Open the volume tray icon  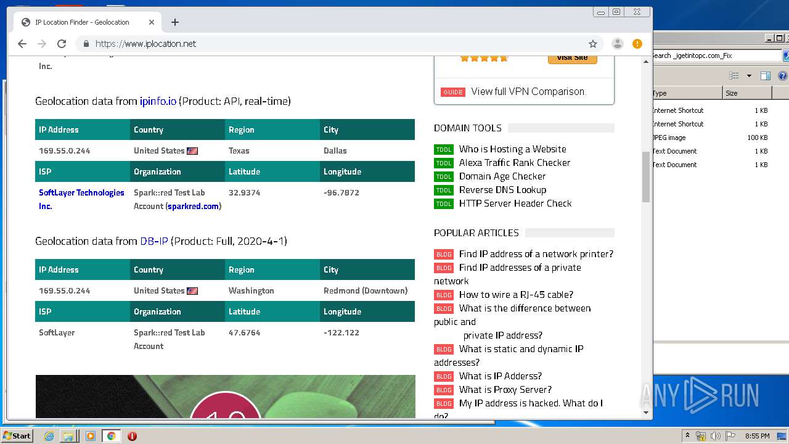[715, 436]
